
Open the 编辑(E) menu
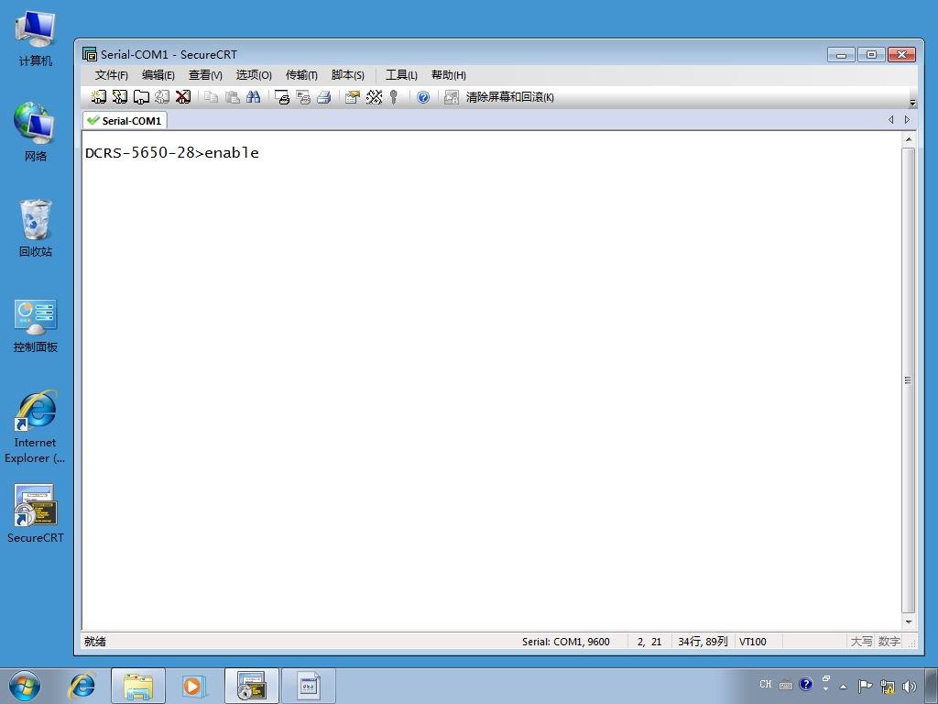point(158,75)
